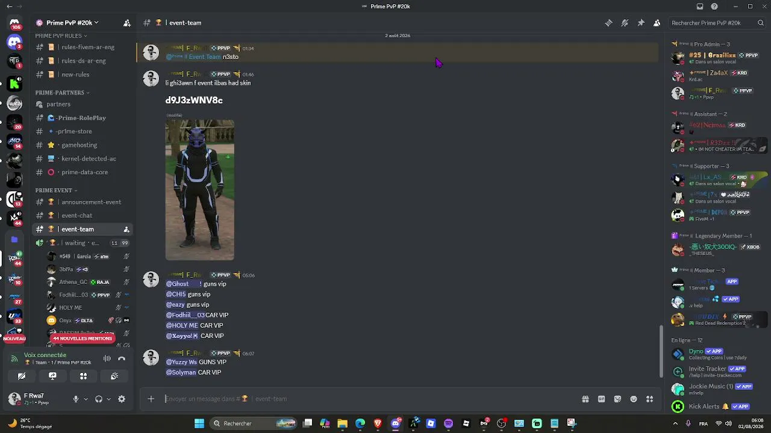Click the @Yuzzy Ws mention
This screenshot has height=433, width=771.
pyautogui.click(x=181, y=362)
